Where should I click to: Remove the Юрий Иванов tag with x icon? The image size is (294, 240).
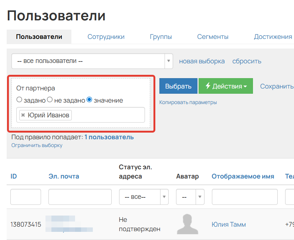(23, 115)
